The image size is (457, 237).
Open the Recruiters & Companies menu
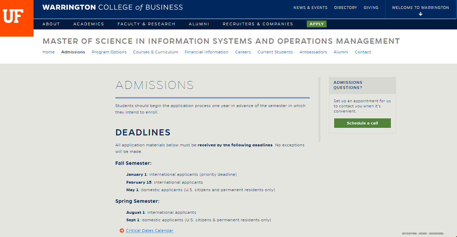pyautogui.click(x=258, y=24)
